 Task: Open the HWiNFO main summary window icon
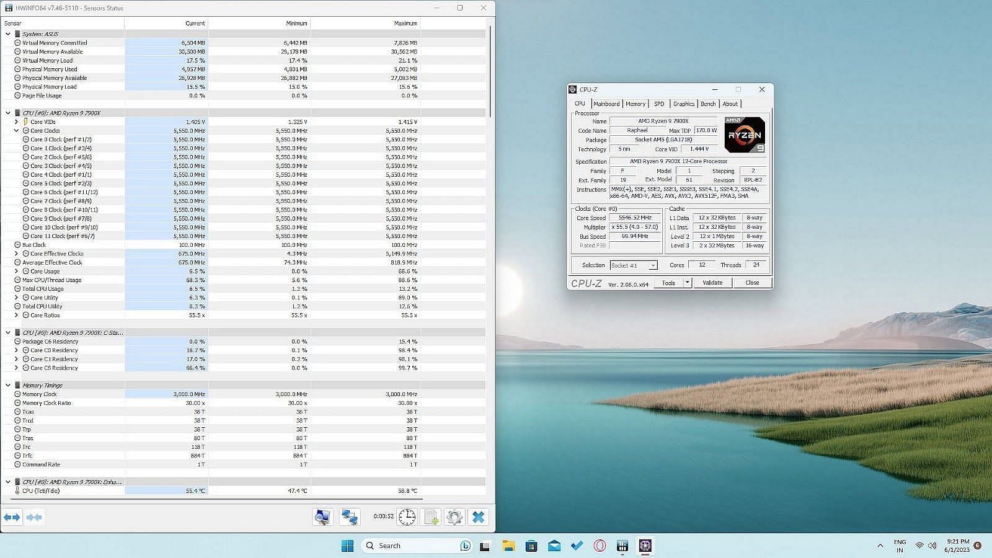pos(322,516)
